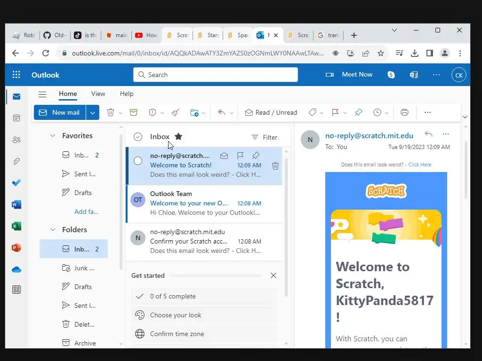The image size is (482, 361).
Task: Click the Report shield icon
Action: [x=153, y=112]
